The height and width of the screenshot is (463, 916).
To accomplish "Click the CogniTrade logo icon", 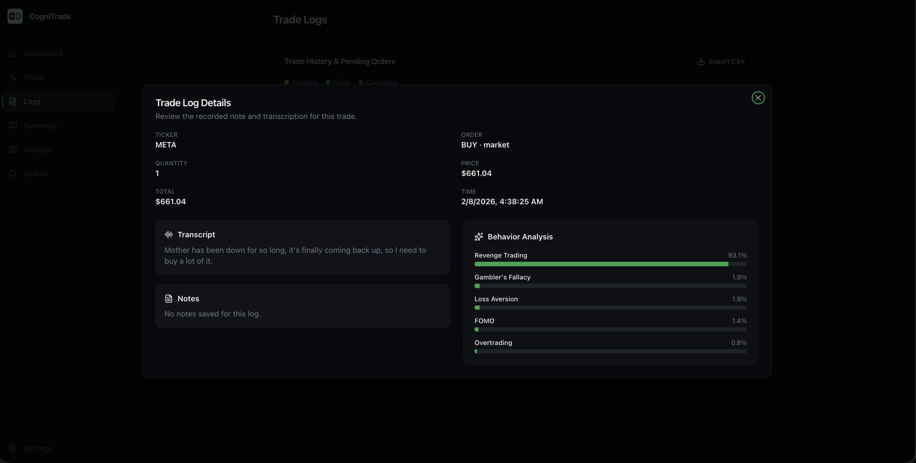I will [15, 16].
